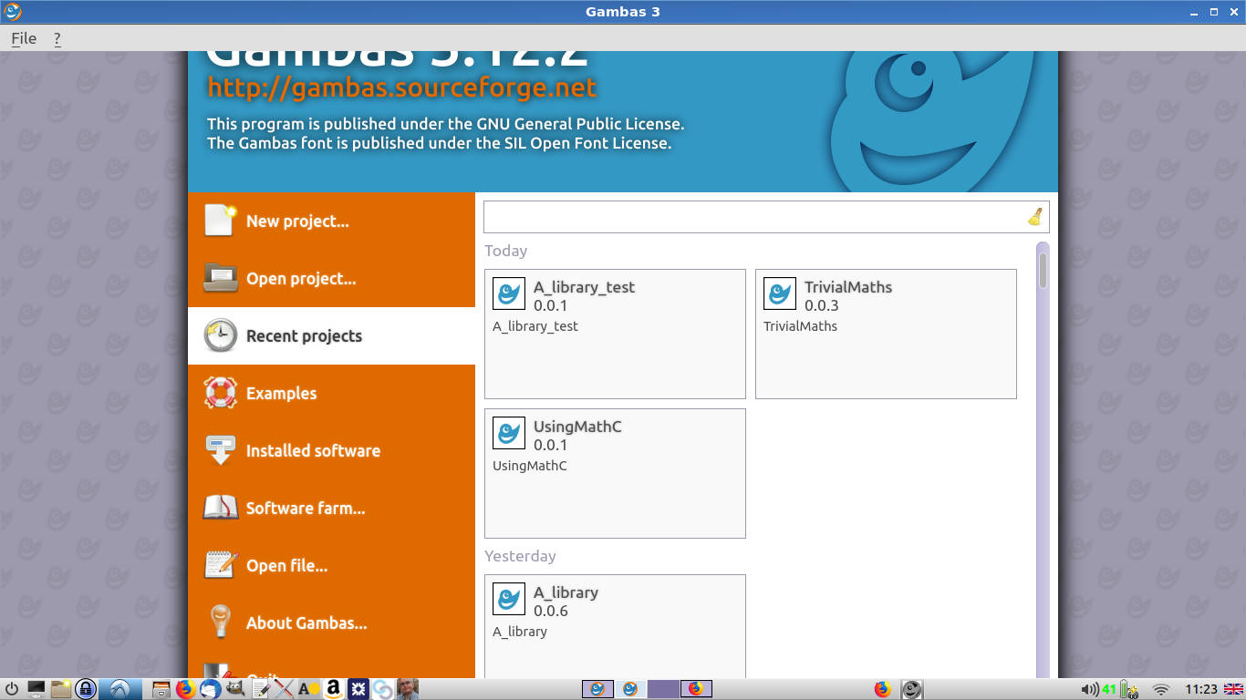Open the File menu

[x=24, y=38]
